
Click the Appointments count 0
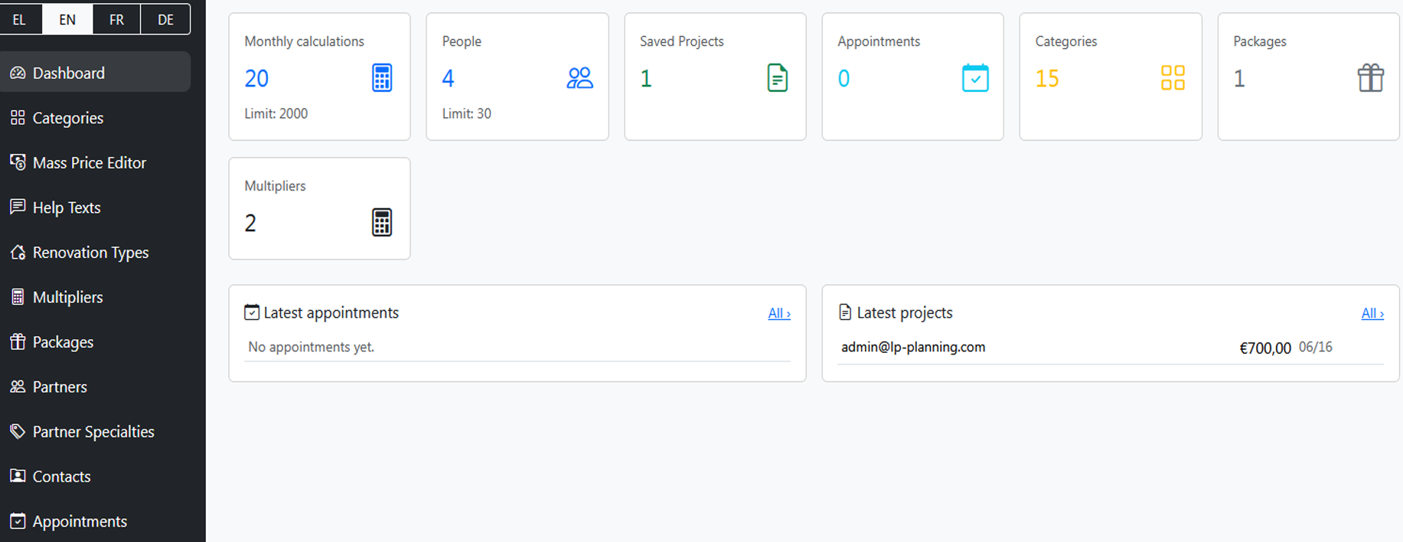[x=843, y=78]
